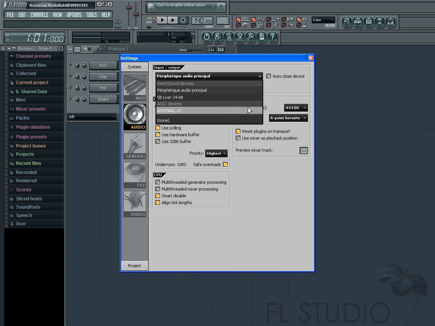Click the Stop transport button

click(173, 20)
